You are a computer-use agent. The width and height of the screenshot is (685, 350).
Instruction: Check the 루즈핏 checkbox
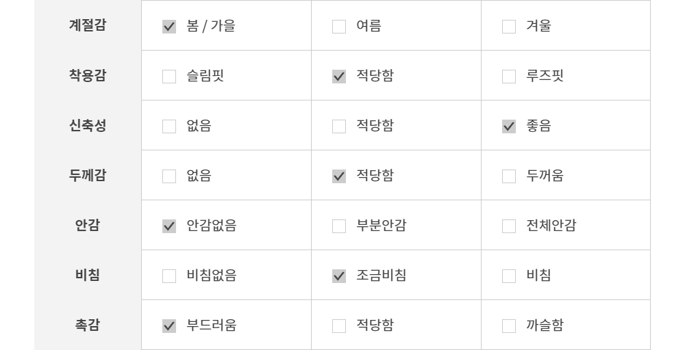point(509,77)
